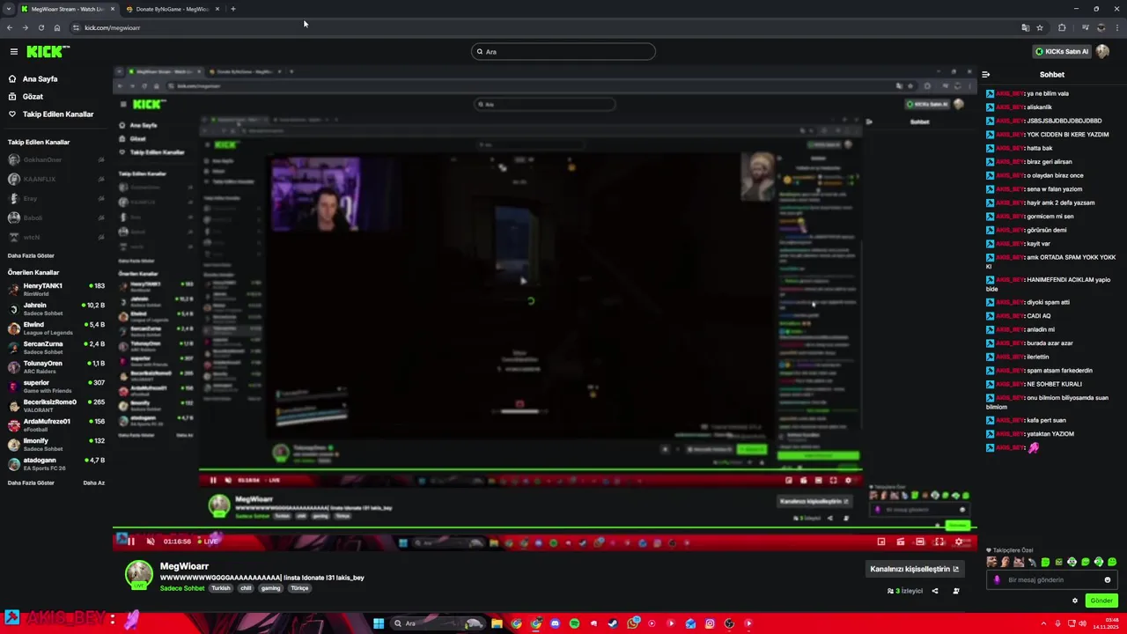
Task: Open the Kick hamburger sidebar menu
Action: (x=13, y=52)
